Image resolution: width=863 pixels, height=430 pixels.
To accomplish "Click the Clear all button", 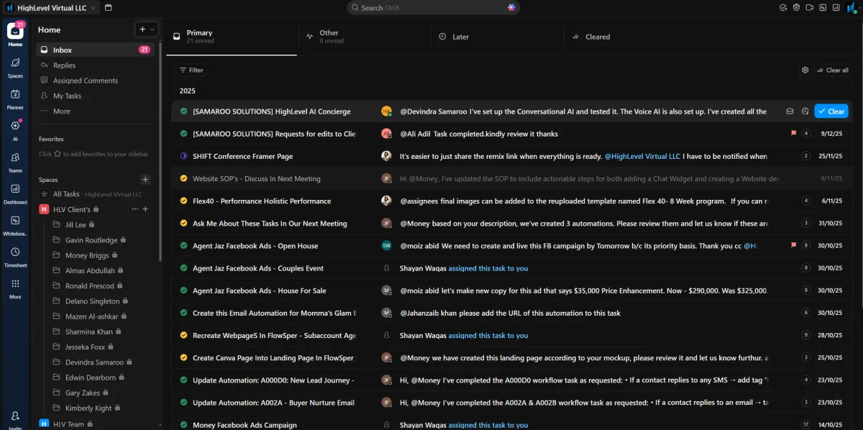I will point(833,70).
